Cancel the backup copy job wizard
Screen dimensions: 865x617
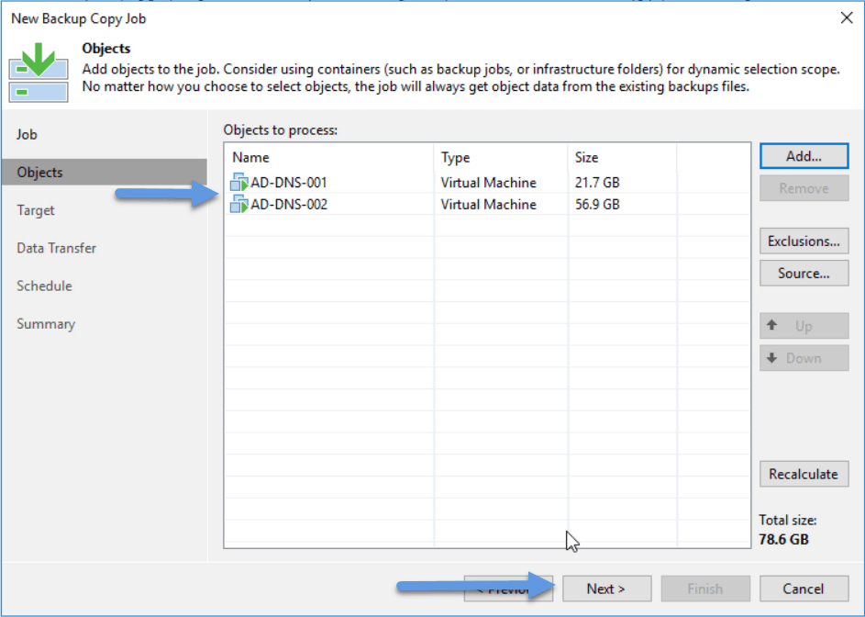pyautogui.click(x=804, y=589)
